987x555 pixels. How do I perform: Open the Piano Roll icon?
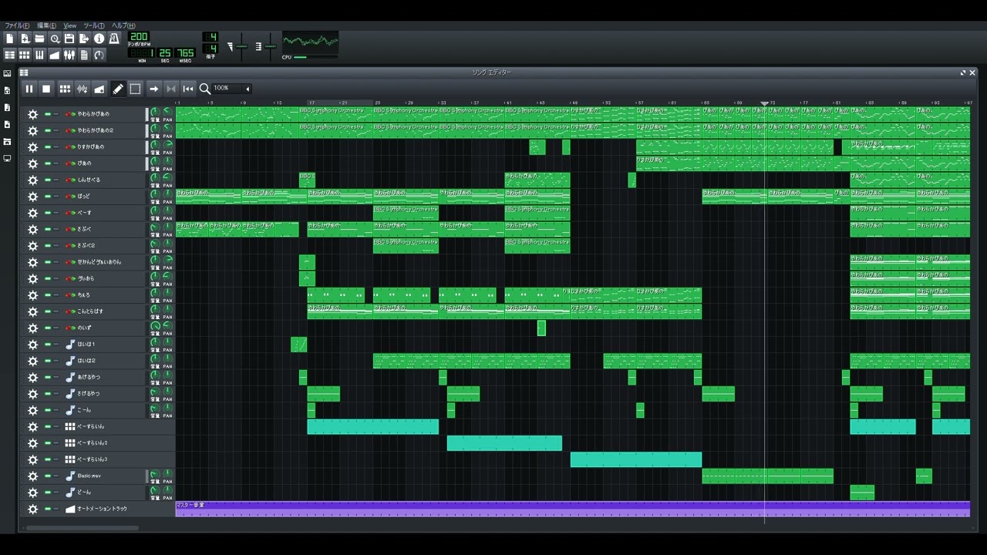(x=39, y=55)
